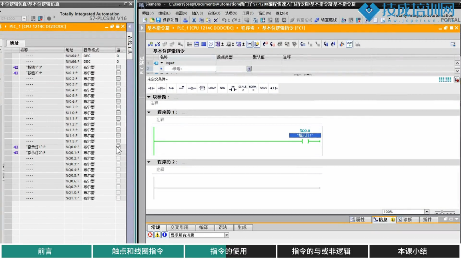
Task: Click the errors filter icon in info panel
Action: point(150,235)
